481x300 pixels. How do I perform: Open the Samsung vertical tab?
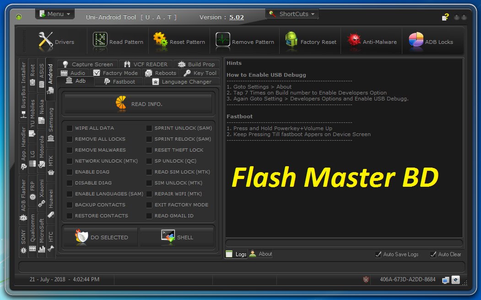[x=51, y=124]
